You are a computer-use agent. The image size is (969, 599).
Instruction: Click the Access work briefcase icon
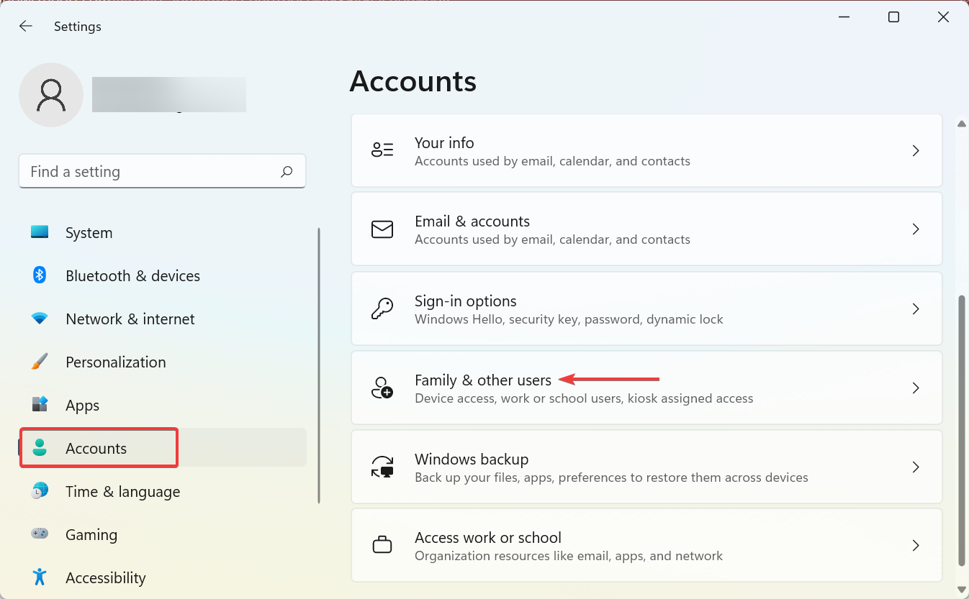point(382,545)
